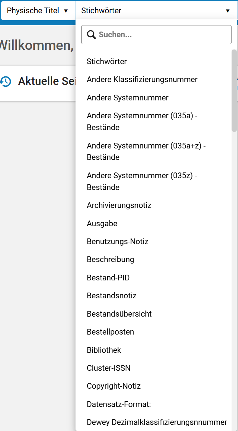Click the dropdown list scrollbar thumb

[x=234, y=90]
